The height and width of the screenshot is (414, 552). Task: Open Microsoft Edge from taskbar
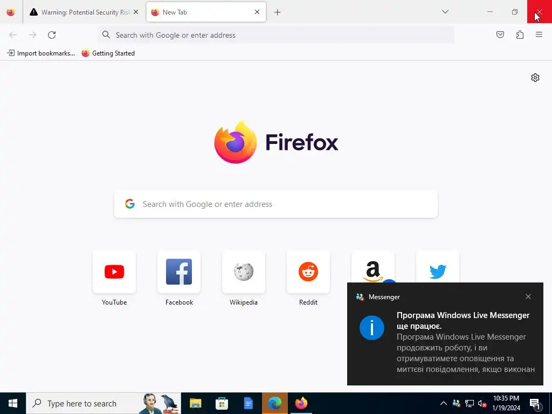(x=274, y=403)
